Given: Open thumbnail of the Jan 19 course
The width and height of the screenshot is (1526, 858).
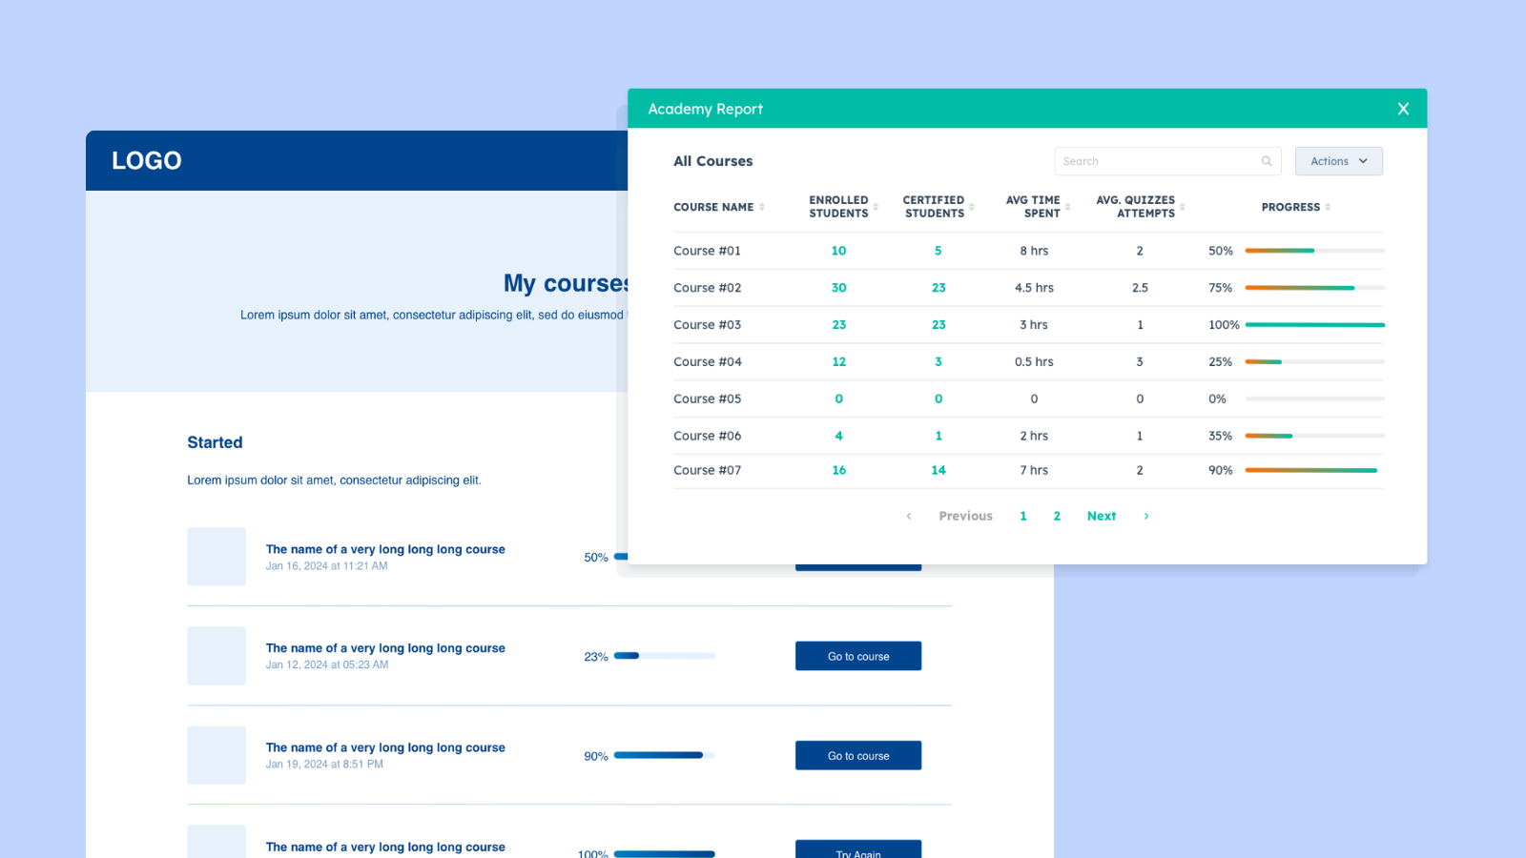Looking at the screenshot, I should (x=217, y=755).
